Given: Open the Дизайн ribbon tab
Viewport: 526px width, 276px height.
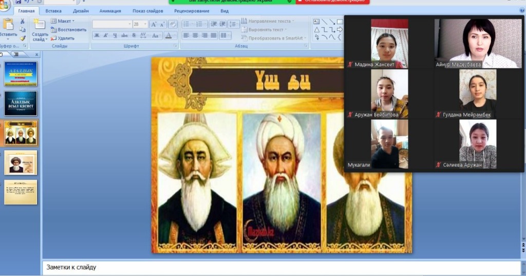Looking at the screenshot, I should click(x=81, y=11).
